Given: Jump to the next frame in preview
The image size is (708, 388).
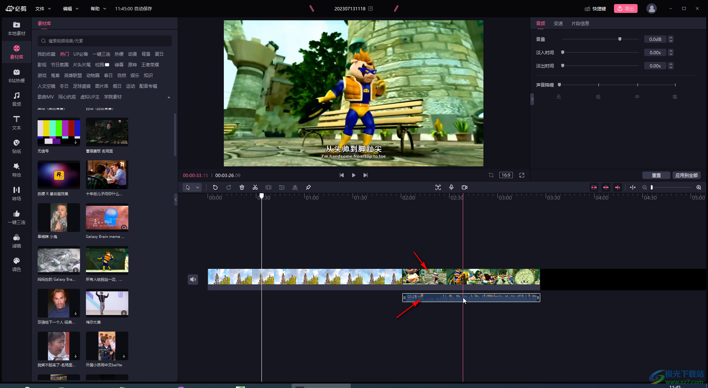Looking at the screenshot, I should tap(365, 175).
